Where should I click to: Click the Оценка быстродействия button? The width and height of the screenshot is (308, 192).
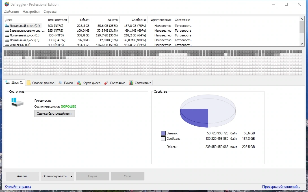point(55,114)
